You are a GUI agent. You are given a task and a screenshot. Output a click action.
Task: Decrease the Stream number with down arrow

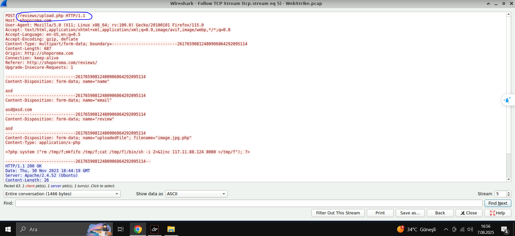tap(509, 195)
